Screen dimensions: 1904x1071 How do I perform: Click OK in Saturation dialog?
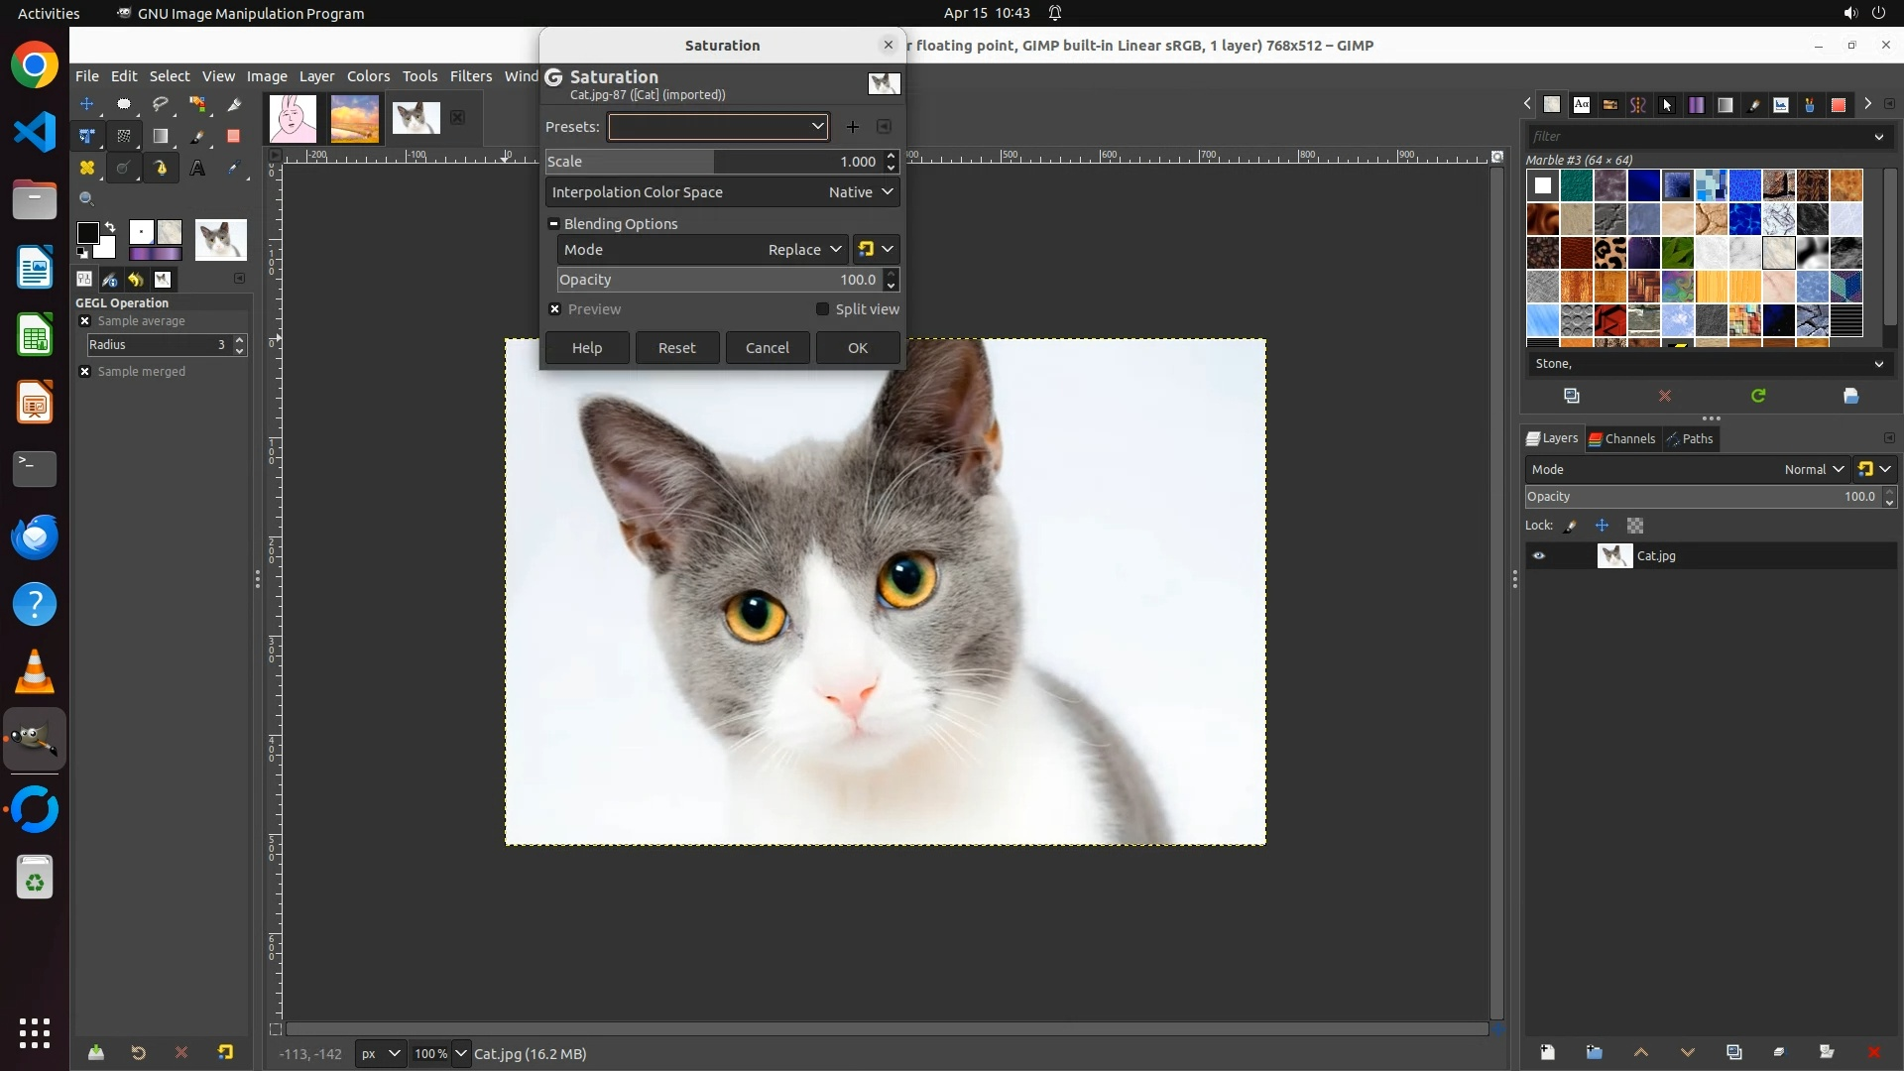pyautogui.click(x=858, y=348)
